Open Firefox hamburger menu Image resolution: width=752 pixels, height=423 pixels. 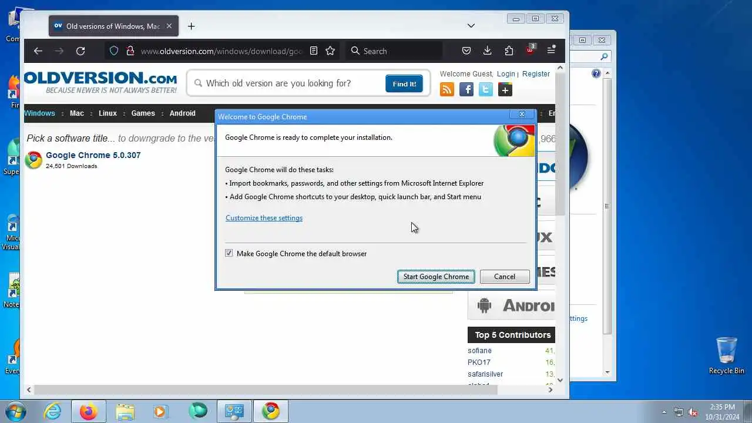click(x=551, y=51)
